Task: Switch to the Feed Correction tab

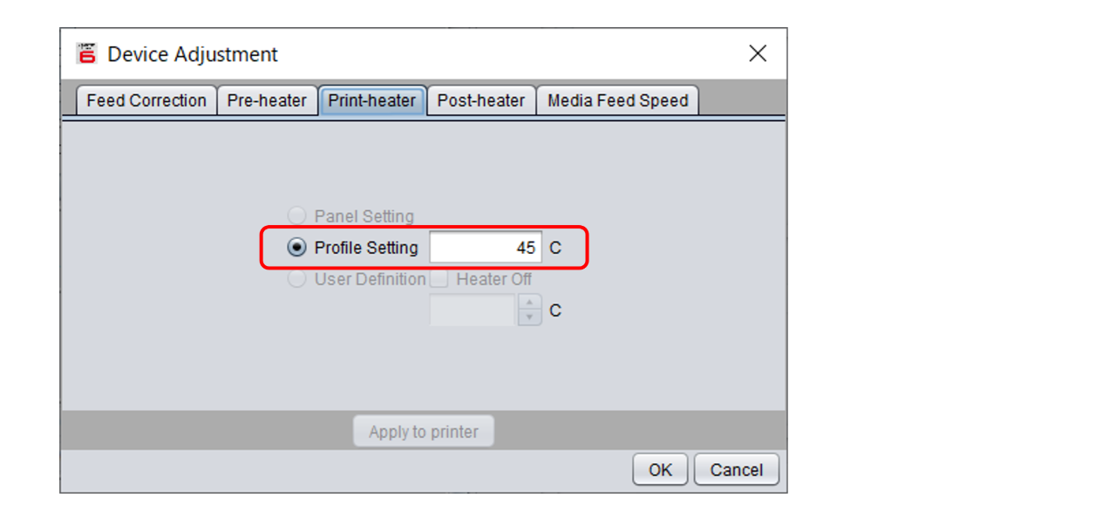Action: 146,100
